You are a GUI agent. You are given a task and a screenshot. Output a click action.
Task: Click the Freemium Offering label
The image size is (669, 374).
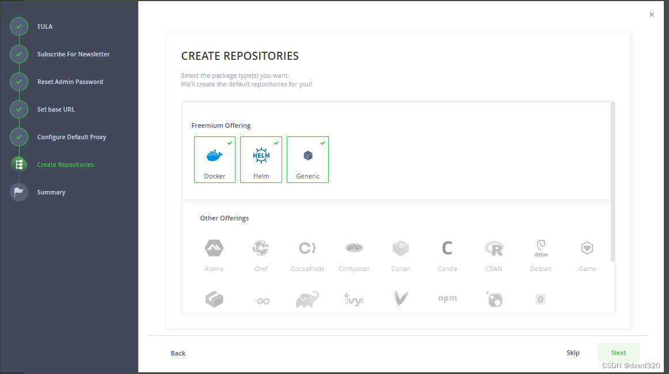[x=221, y=125]
